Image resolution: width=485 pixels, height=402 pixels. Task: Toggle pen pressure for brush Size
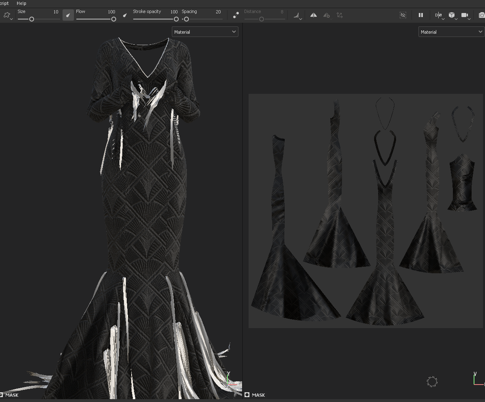(68, 15)
